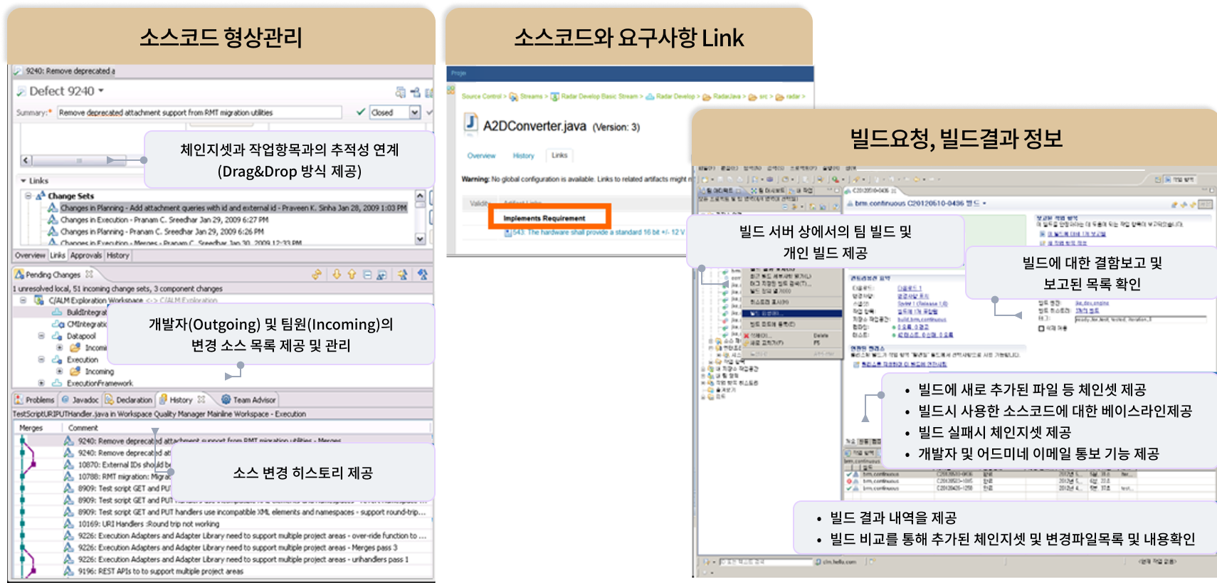Select Changes in Planning Jan 29 6:26 PM row
This screenshot has height=583, width=1217.
tap(155, 231)
